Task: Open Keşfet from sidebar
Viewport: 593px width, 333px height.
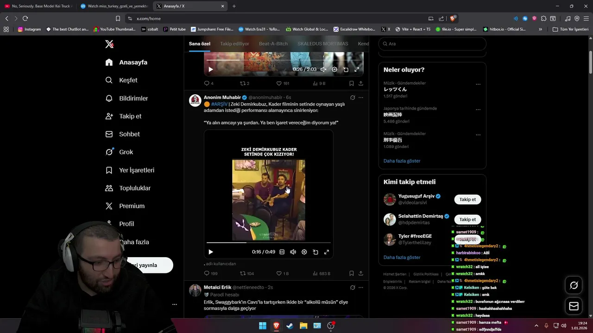Action: (x=121, y=80)
